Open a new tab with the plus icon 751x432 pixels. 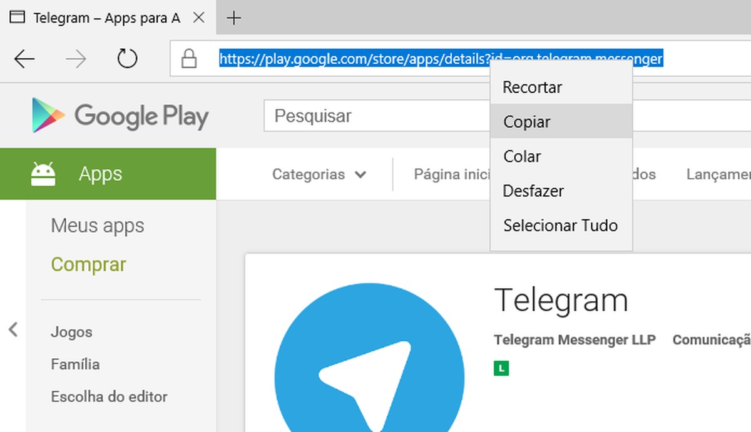[x=233, y=18]
